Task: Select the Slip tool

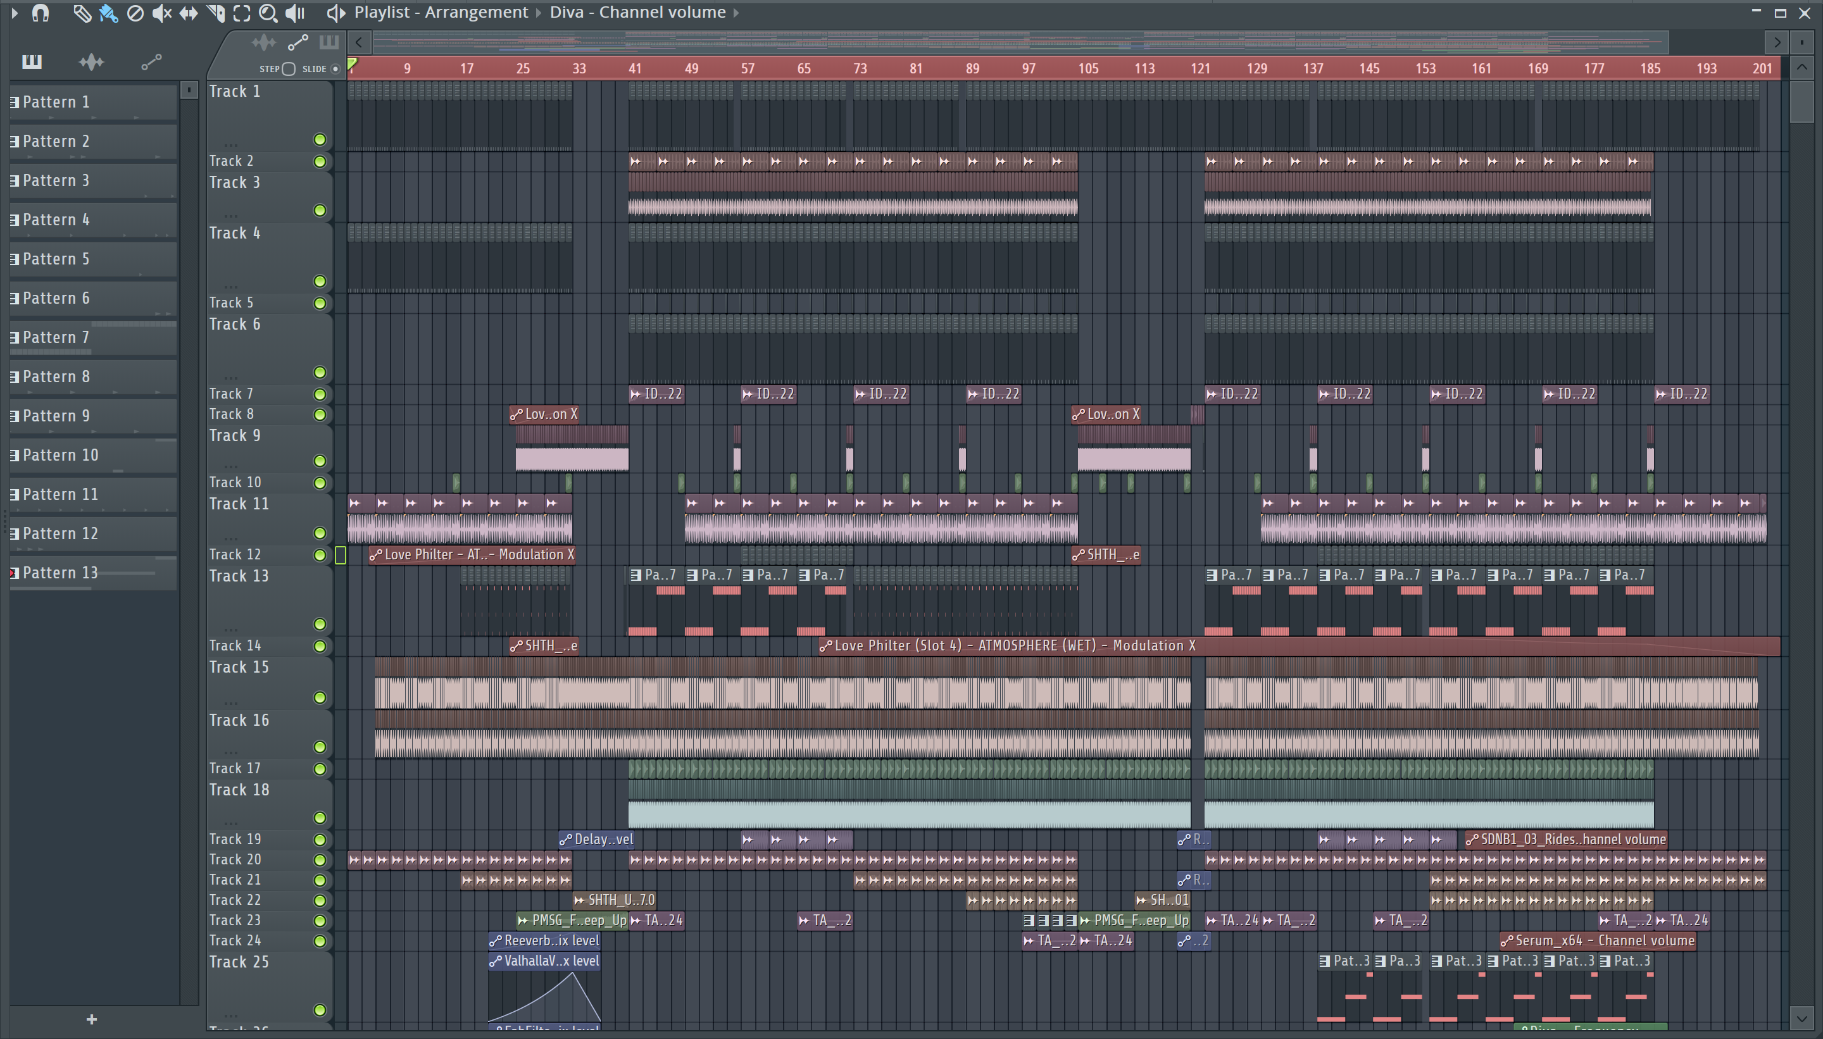Action: click(x=189, y=13)
